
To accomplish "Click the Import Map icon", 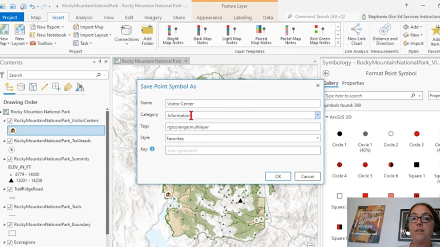I will click(76, 27).
